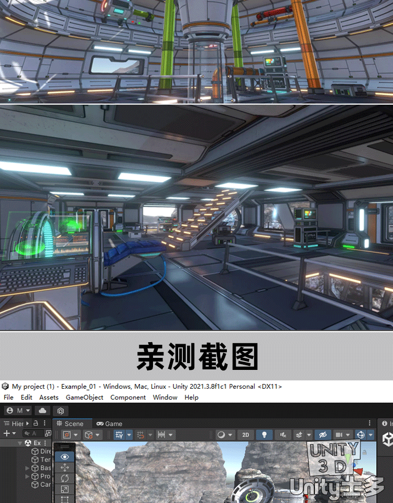Open the tool handle position dropdown
The image size is (393, 503).
(x=71, y=435)
